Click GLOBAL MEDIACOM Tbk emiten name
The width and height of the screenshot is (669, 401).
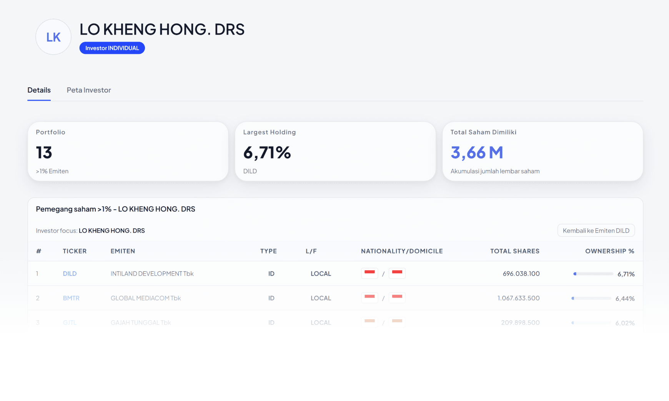(x=146, y=298)
